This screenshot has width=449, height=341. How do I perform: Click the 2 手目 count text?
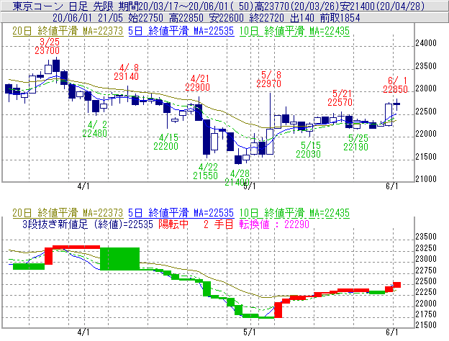[x=219, y=224]
